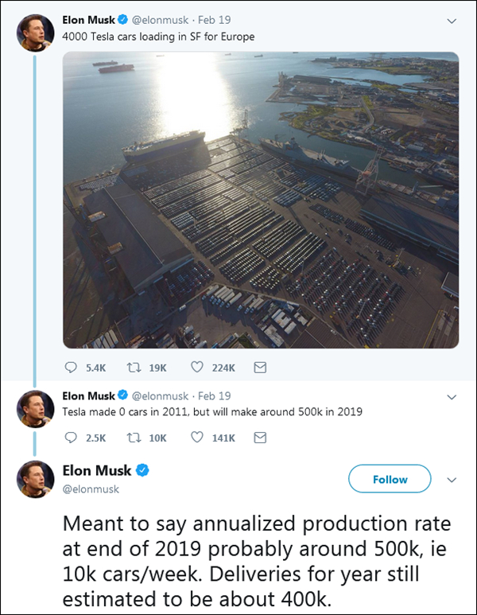The width and height of the screenshot is (477, 615).
Task: Reply to the 500k in 2019 tweet
Action: click(x=71, y=438)
